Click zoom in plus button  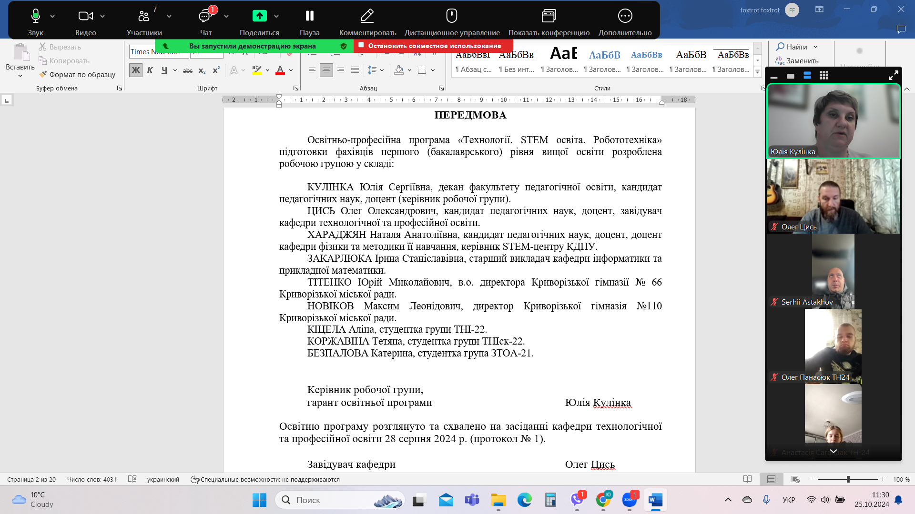(x=883, y=479)
